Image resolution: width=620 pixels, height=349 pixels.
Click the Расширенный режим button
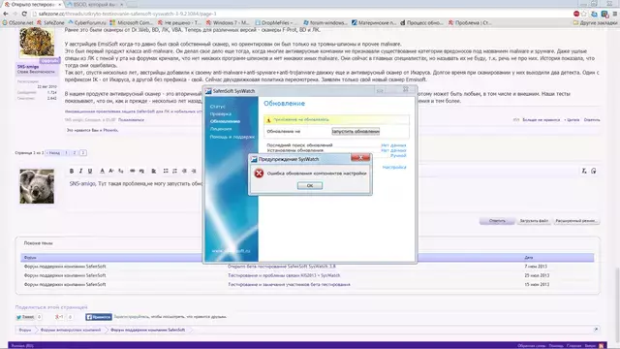coord(576,221)
